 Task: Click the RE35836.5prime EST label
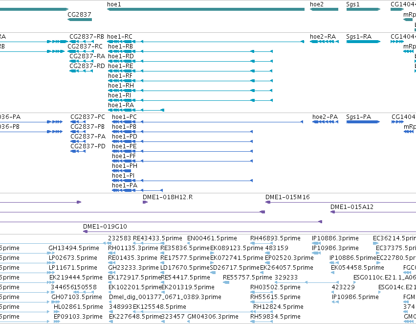[x=185, y=248]
